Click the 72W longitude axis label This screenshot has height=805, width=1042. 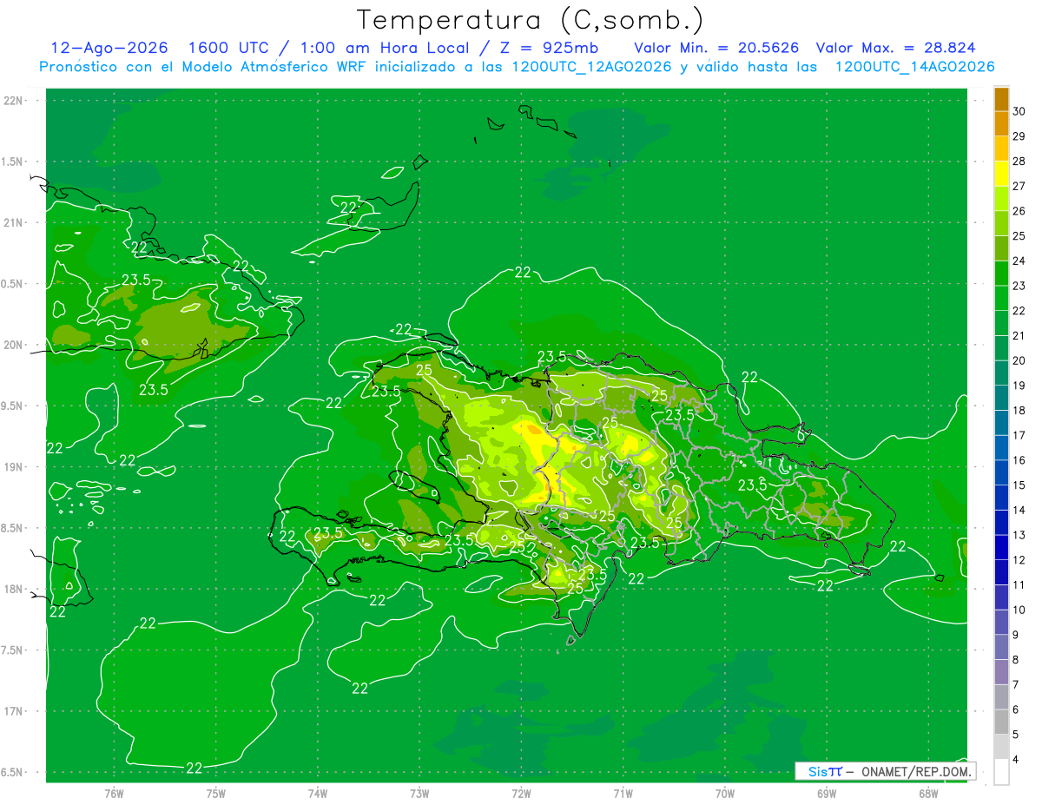[x=521, y=794]
